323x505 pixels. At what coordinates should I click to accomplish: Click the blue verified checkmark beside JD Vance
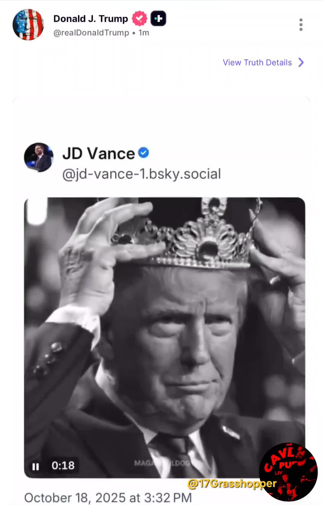point(144,153)
